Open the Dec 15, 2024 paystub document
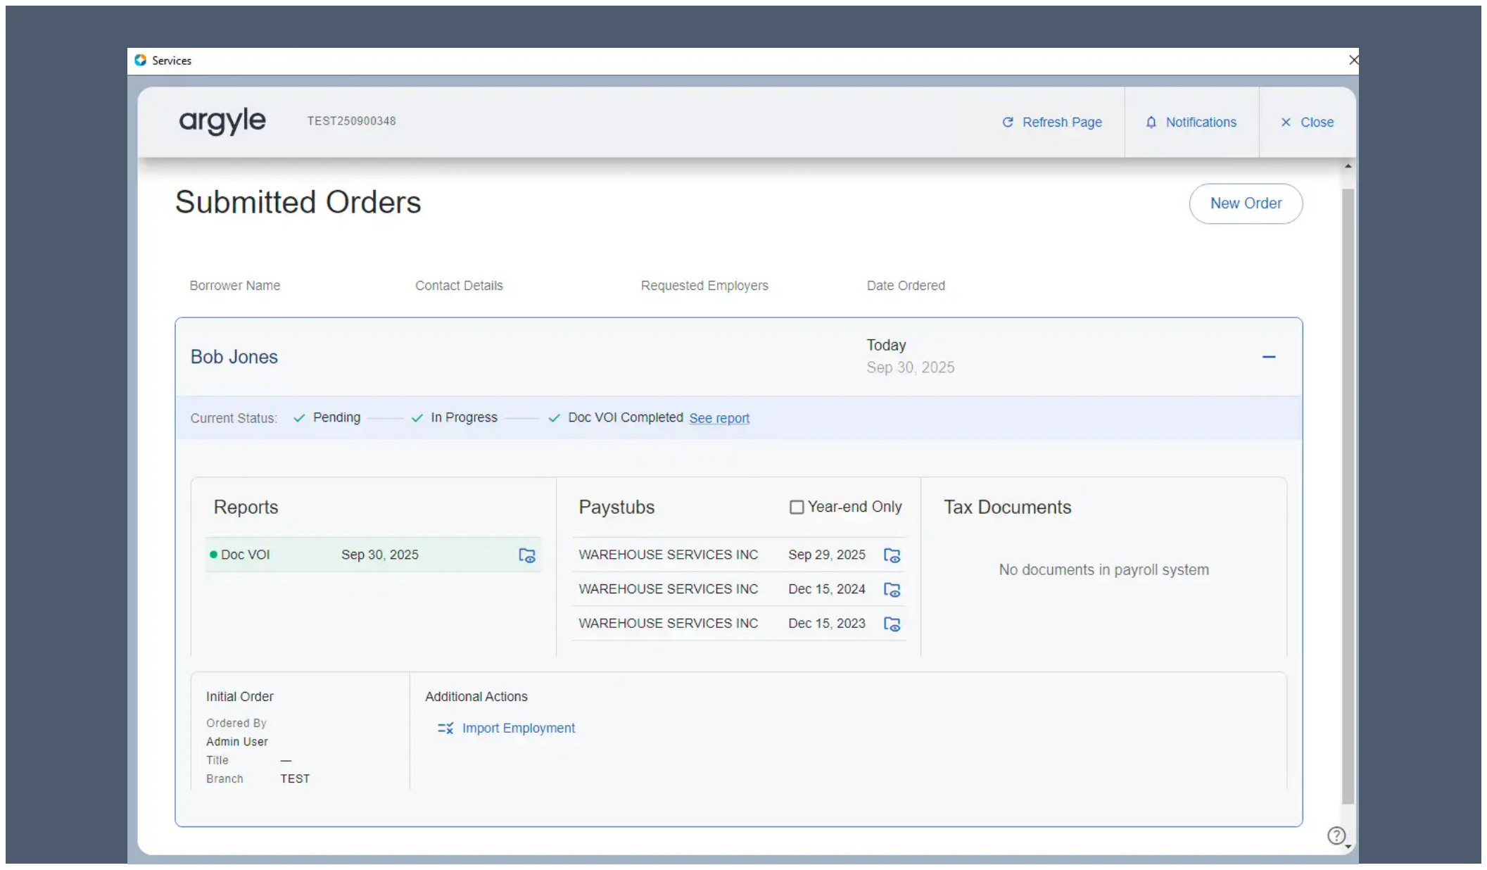This screenshot has width=1487, height=870. [892, 590]
